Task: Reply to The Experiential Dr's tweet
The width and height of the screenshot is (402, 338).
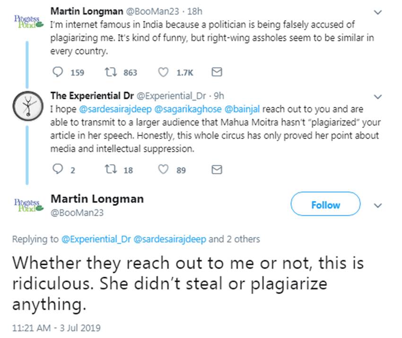Action: coord(58,170)
